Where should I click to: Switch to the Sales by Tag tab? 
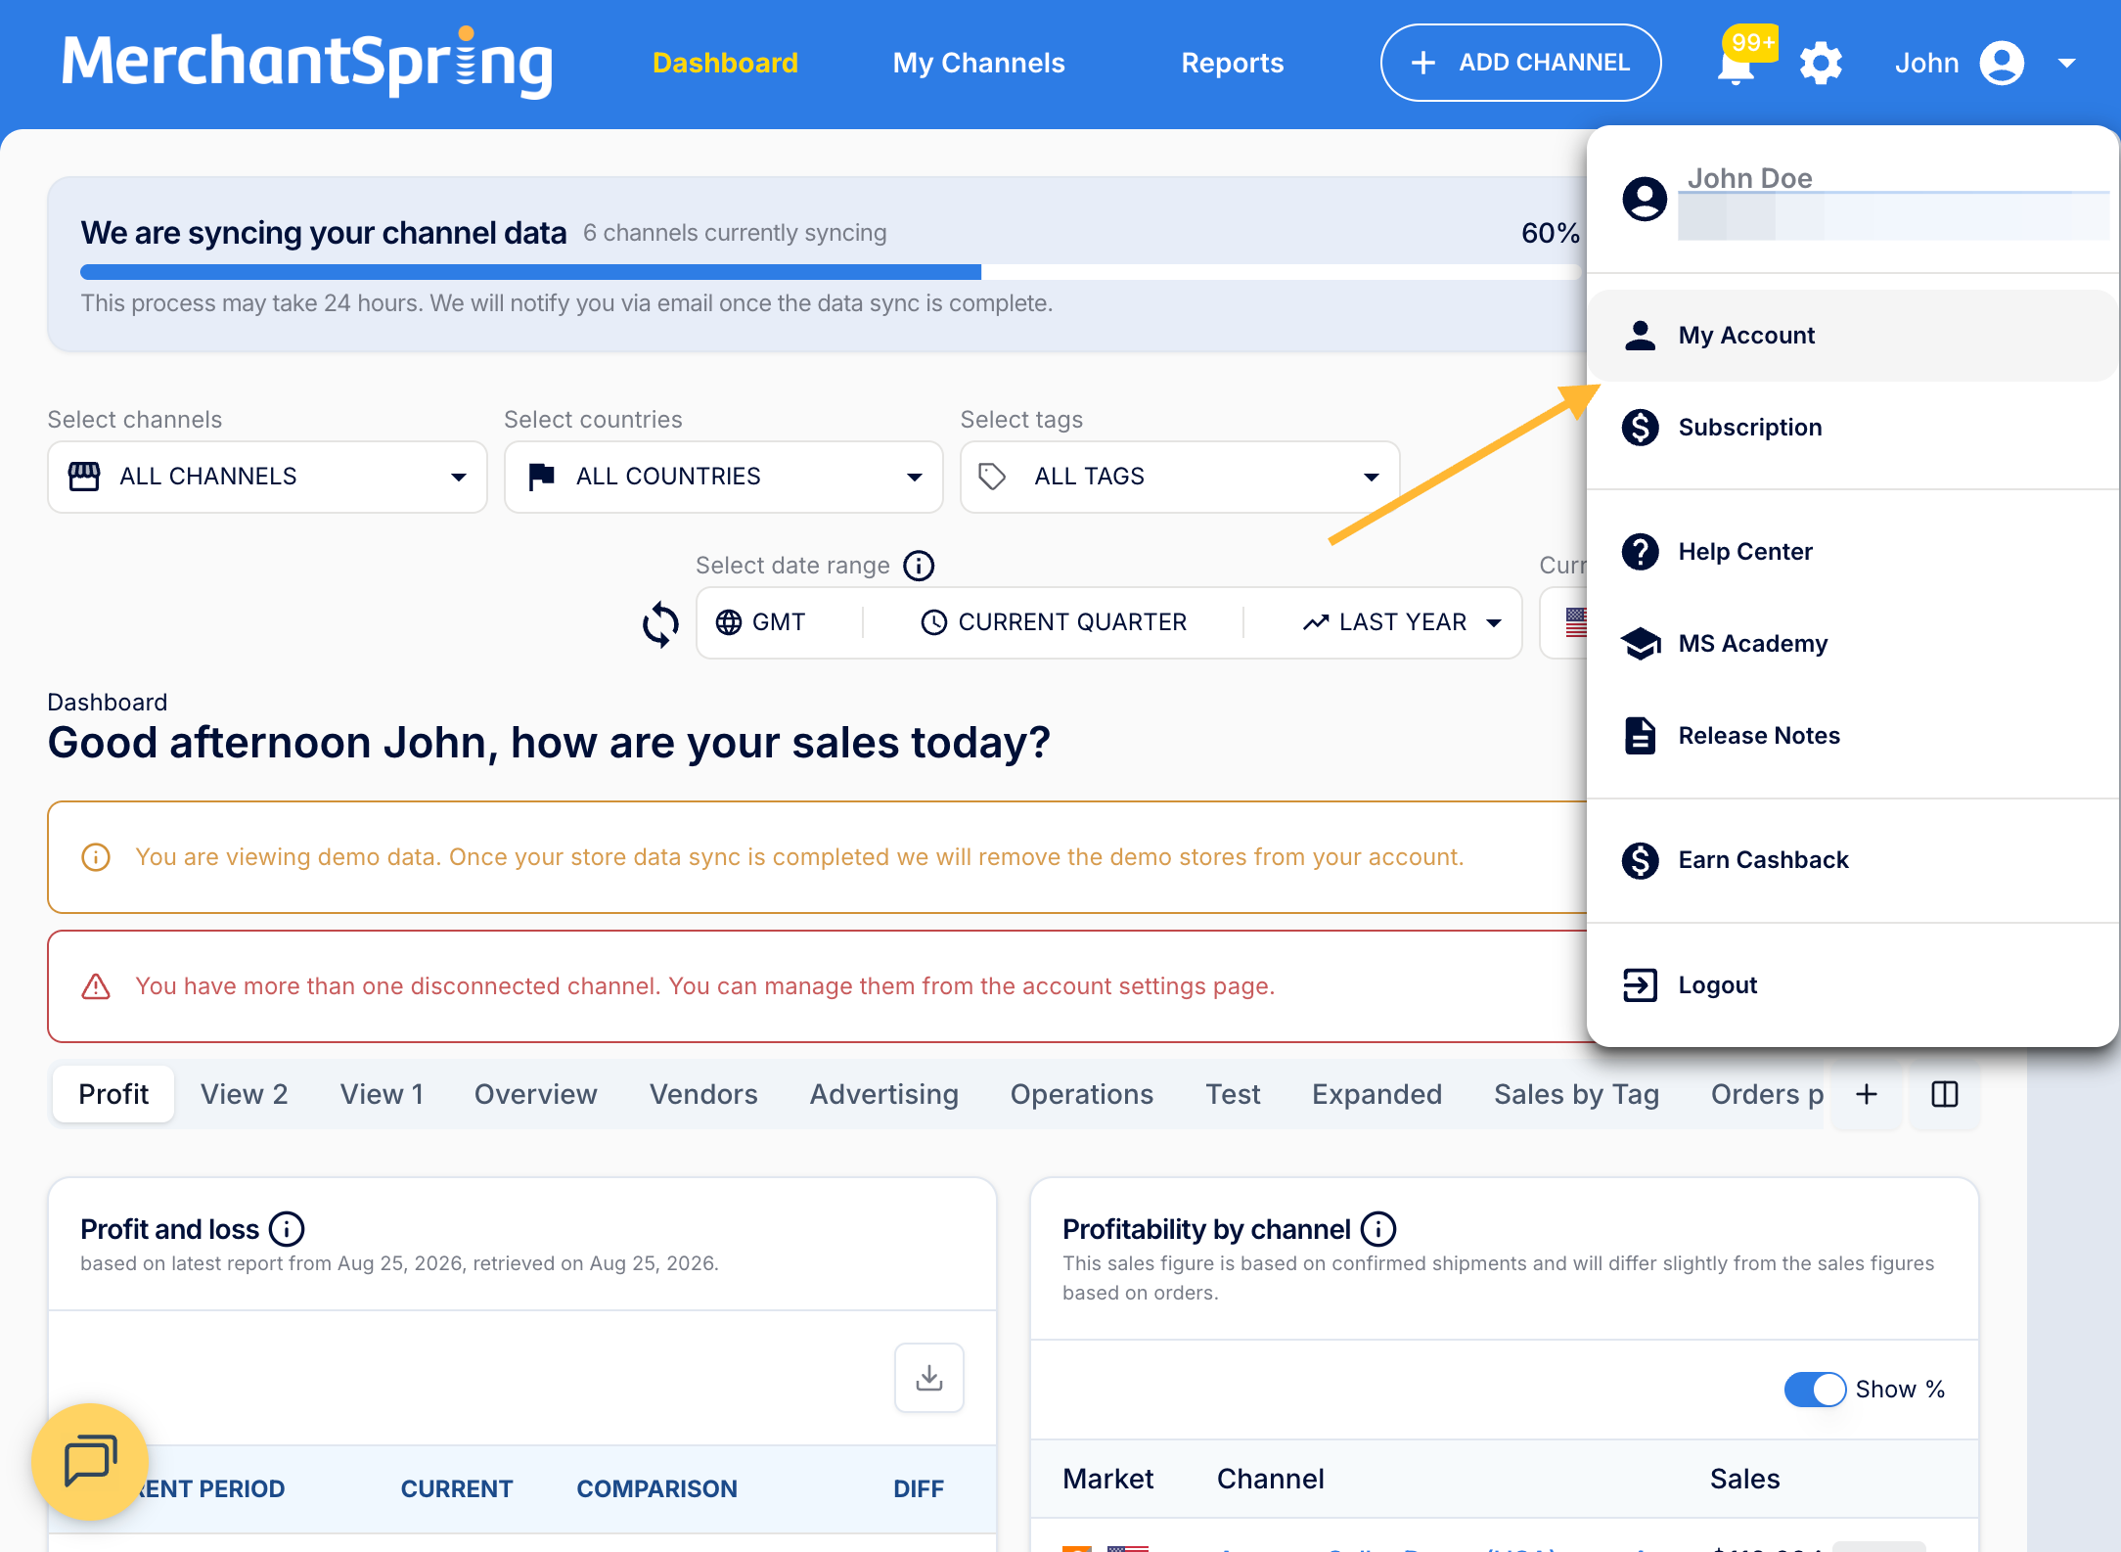[1577, 1094]
